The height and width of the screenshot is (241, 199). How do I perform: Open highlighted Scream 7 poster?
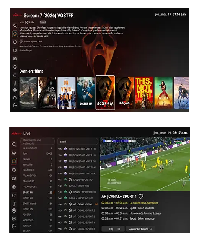[105, 93]
